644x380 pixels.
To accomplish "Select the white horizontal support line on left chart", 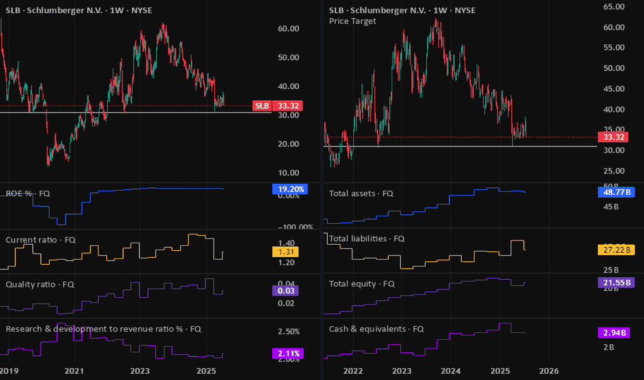I will tap(135, 112).
